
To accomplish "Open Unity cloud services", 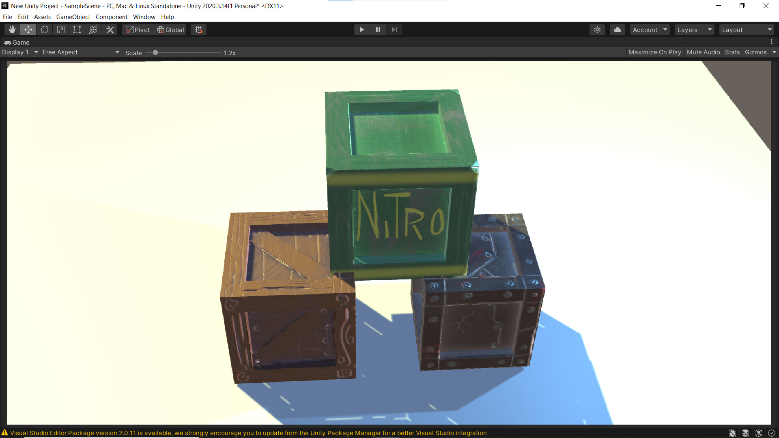I will click(617, 29).
